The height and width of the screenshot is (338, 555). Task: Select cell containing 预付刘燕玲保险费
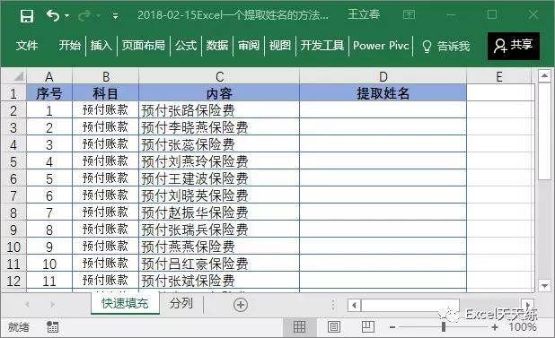(x=219, y=161)
